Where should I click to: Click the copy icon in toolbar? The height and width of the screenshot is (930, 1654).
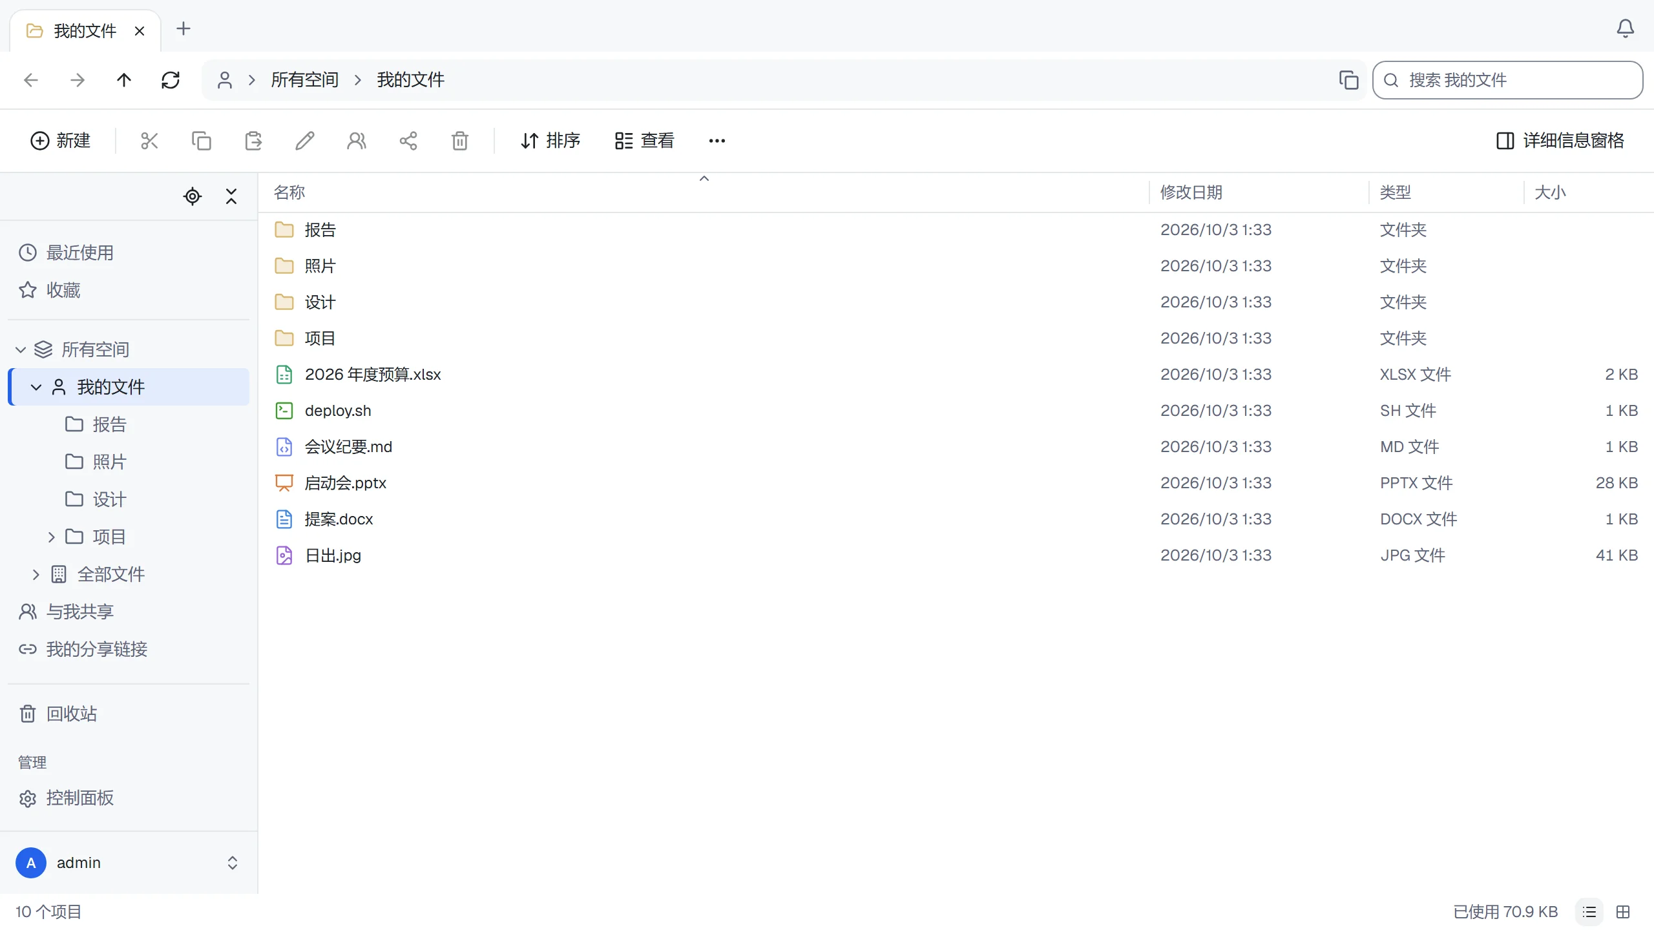202,141
